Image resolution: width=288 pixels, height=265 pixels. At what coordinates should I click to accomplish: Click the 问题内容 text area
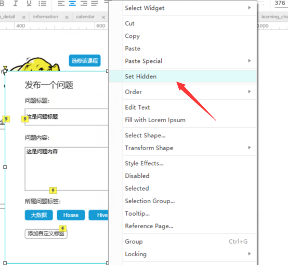tap(67, 169)
